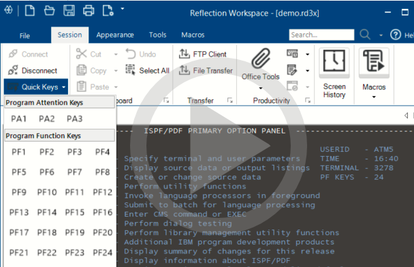
Task: Click the Open folder icon
Action: 50,11
